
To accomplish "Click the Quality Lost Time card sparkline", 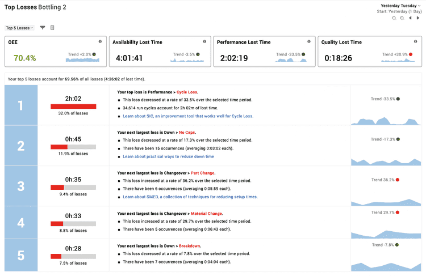I will (398, 60).
